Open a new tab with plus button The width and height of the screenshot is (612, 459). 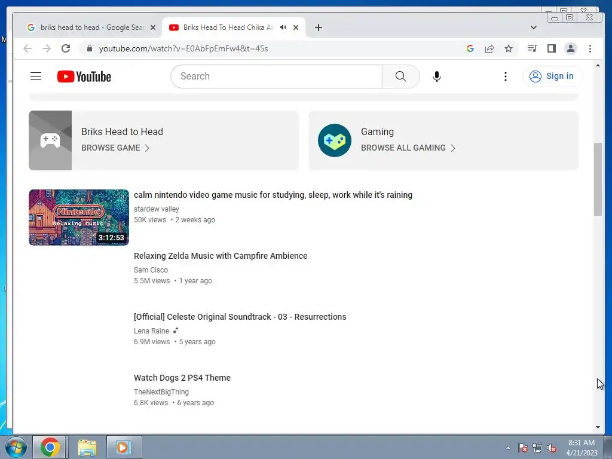tap(319, 27)
